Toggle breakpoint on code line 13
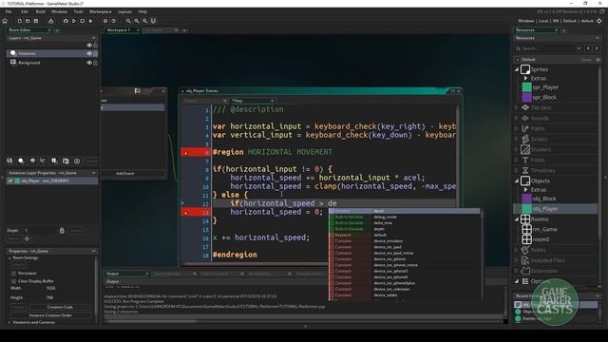Image resolution: width=608 pixels, height=342 pixels. pos(186,213)
